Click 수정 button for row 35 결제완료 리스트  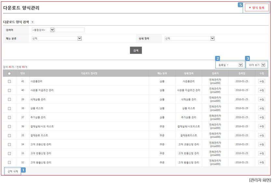(x=262, y=136)
